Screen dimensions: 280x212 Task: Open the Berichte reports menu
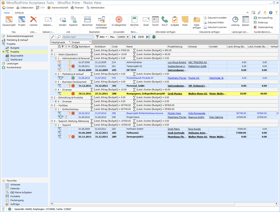pos(134,22)
